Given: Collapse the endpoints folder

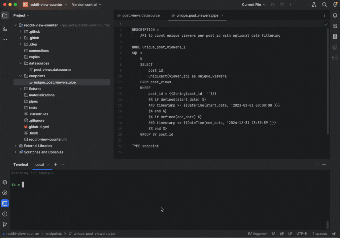Looking at the screenshot, I should pyautogui.click(x=20, y=76).
